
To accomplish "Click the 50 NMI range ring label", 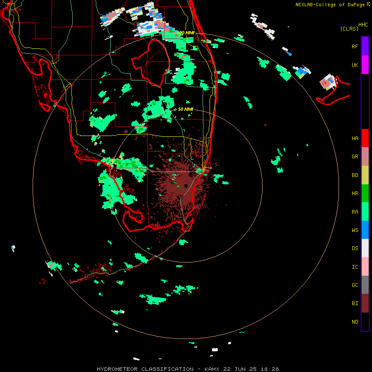I will [186, 109].
